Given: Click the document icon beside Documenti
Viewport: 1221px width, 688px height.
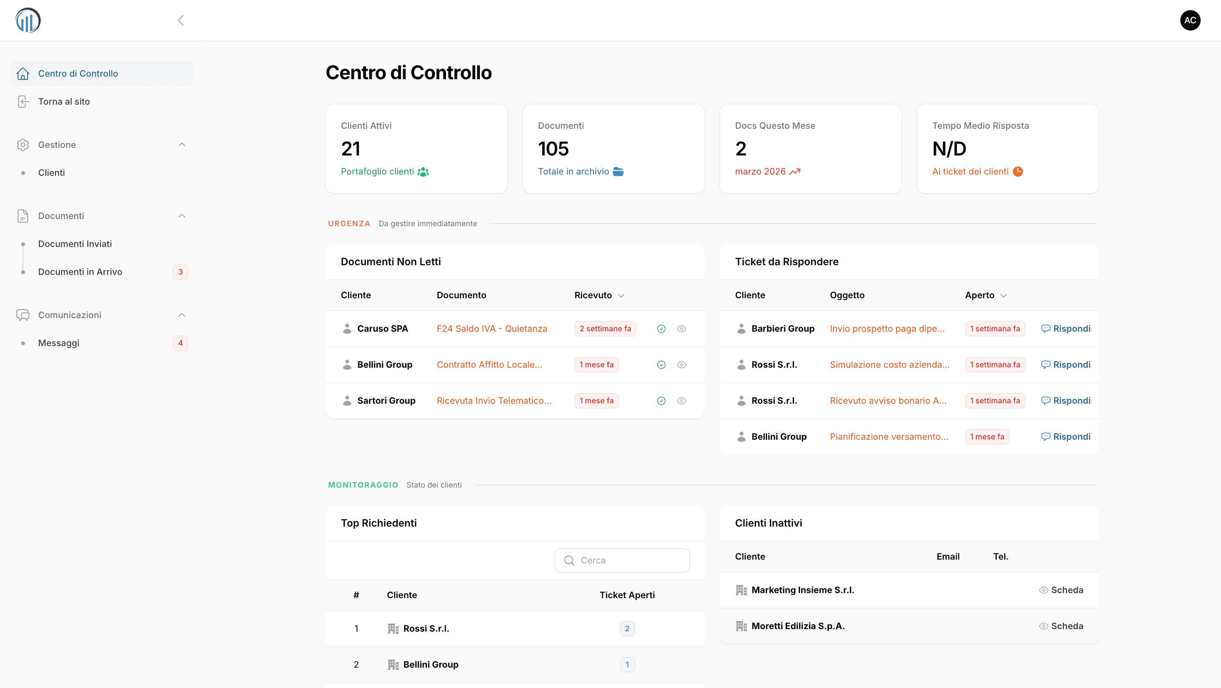Looking at the screenshot, I should [x=23, y=216].
